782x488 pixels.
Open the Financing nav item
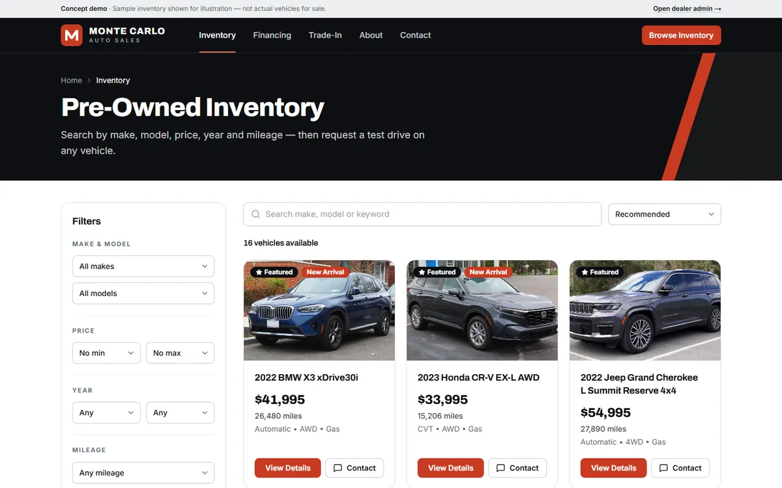[x=272, y=35]
